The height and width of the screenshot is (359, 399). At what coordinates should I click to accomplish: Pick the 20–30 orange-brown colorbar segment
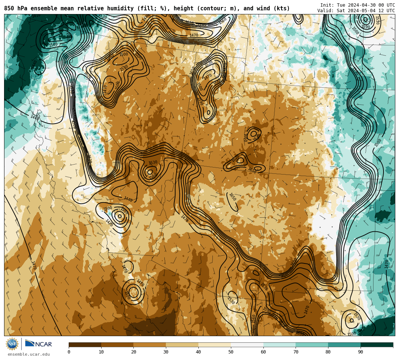click(150, 345)
